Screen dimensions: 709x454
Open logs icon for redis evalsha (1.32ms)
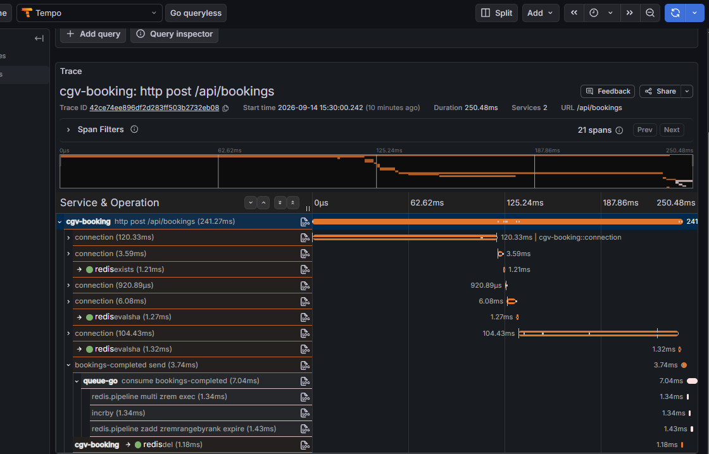(x=305, y=349)
